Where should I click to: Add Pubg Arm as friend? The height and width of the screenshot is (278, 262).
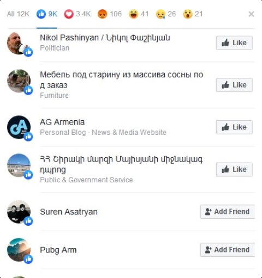228,250
